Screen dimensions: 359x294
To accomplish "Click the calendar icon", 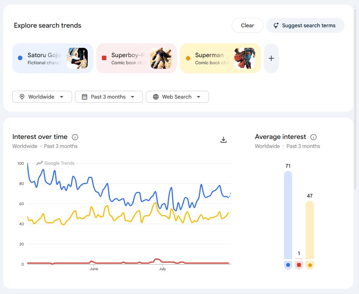I will click(84, 97).
